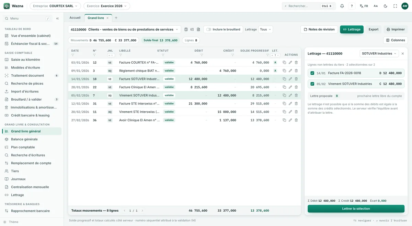
Task: Open Exercice 2026 selector
Action: click(107, 6)
